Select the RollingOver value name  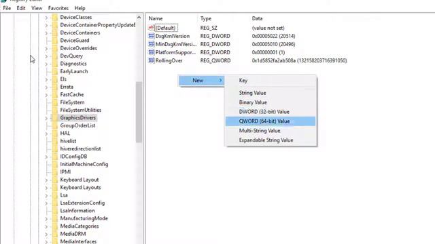click(x=169, y=60)
